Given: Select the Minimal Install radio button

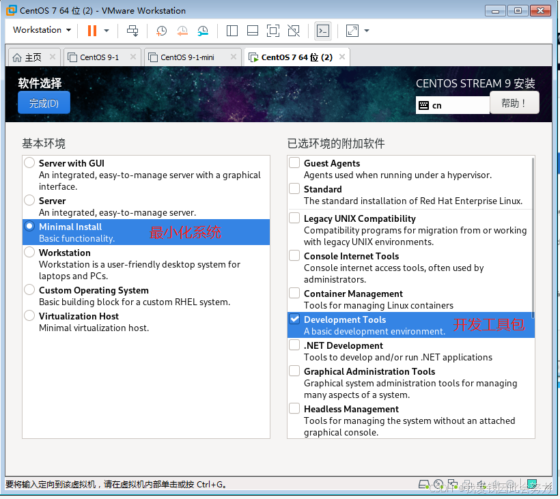Looking at the screenshot, I should pyautogui.click(x=29, y=227).
